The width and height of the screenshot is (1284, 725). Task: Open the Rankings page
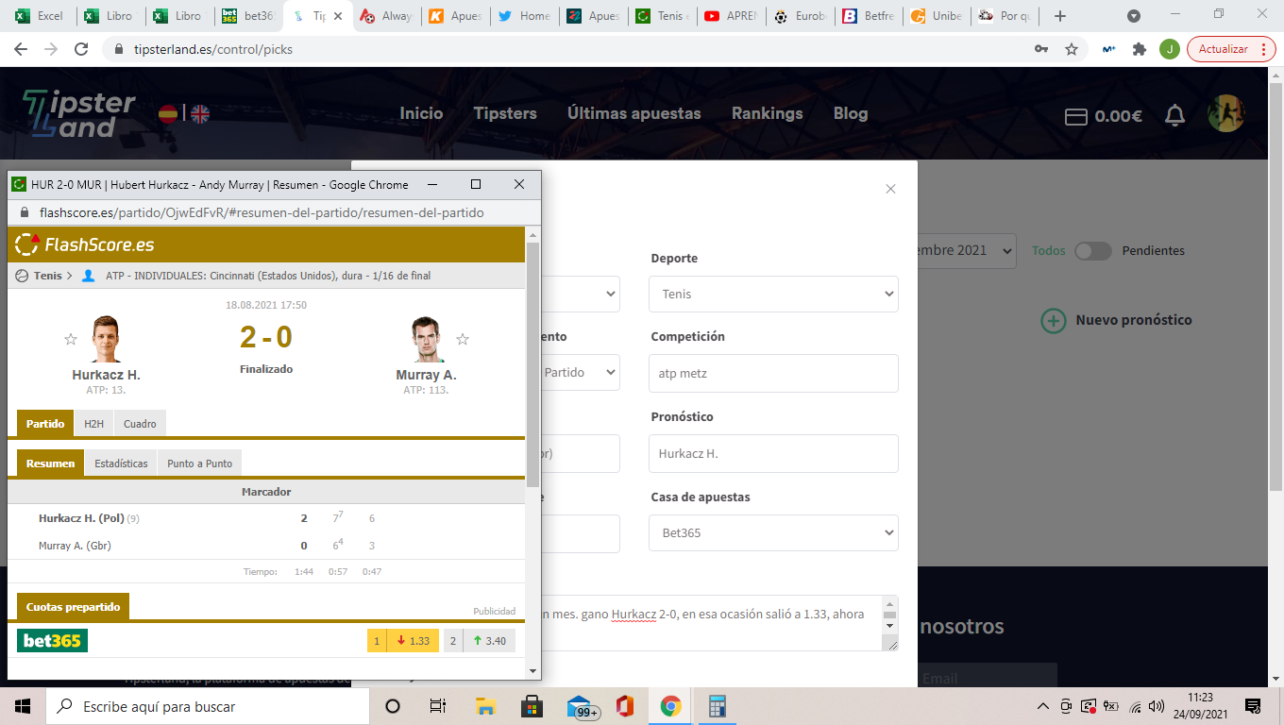(767, 113)
